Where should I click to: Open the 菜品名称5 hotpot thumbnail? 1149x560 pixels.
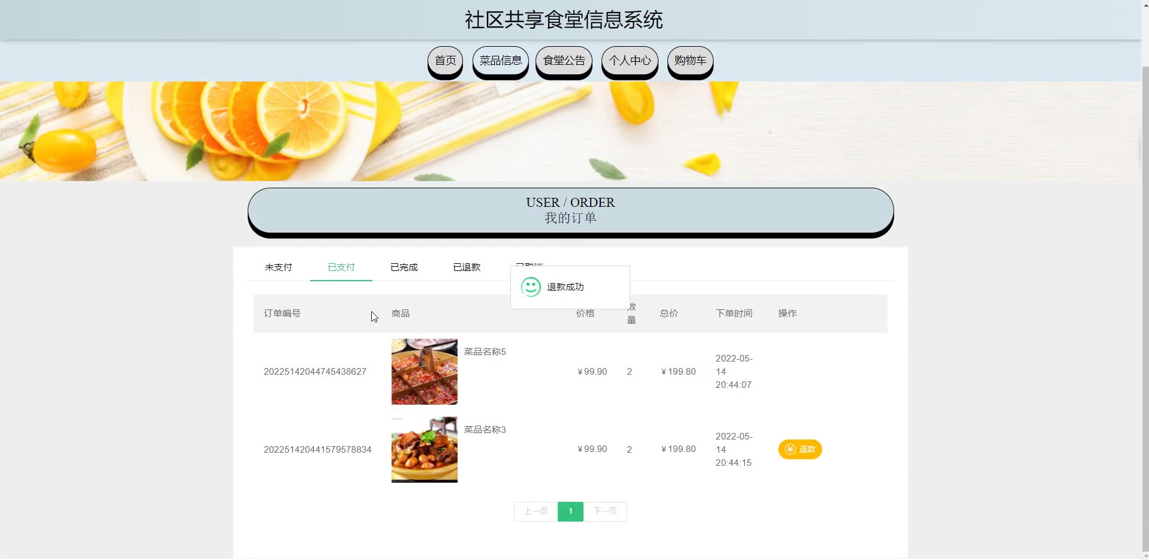point(425,372)
